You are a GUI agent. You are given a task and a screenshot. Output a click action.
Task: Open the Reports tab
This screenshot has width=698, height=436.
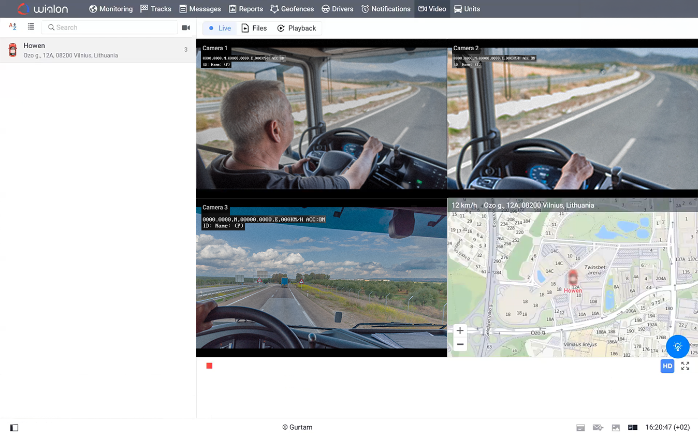(246, 9)
